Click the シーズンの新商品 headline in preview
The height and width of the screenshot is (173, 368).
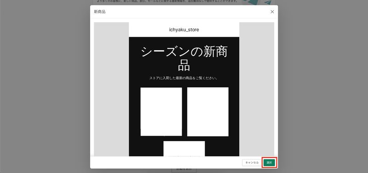[184, 58]
